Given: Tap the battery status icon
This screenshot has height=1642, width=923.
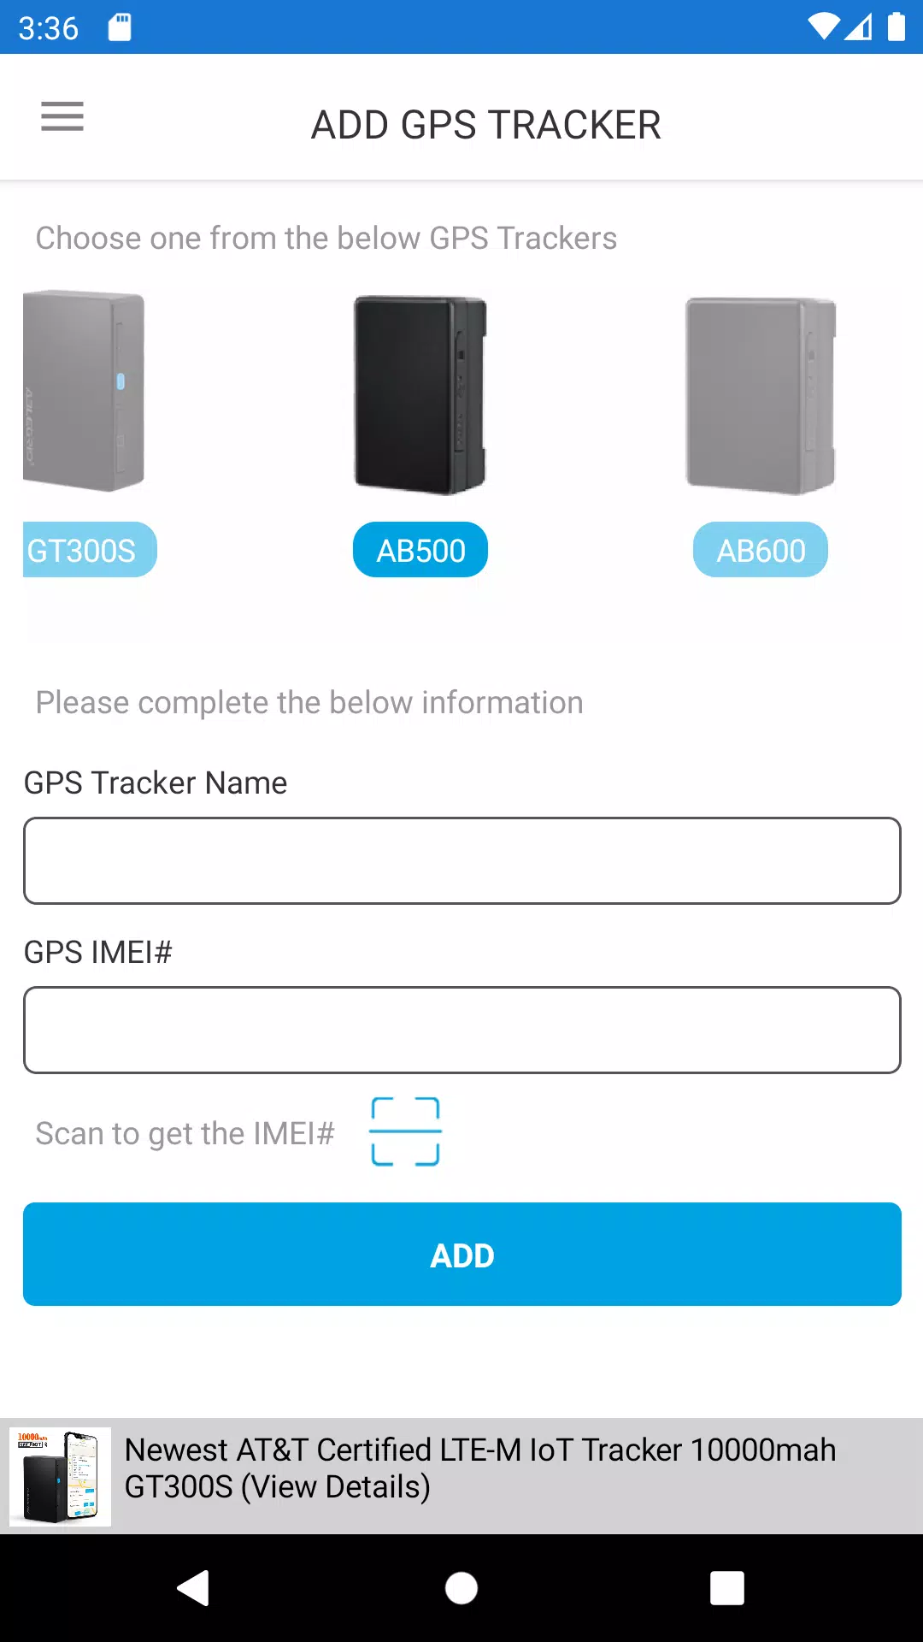Looking at the screenshot, I should (896, 27).
